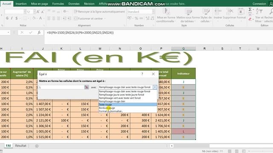Click the range selector icon in dialog

click(87, 87)
